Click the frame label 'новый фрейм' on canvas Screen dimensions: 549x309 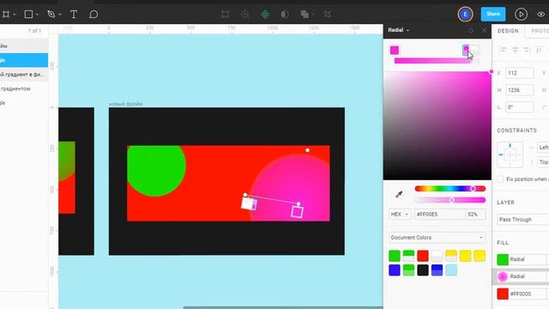tap(125, 104)
